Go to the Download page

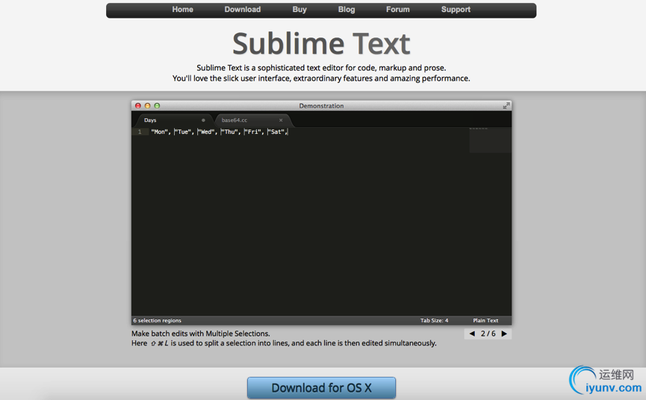point(242,10)
